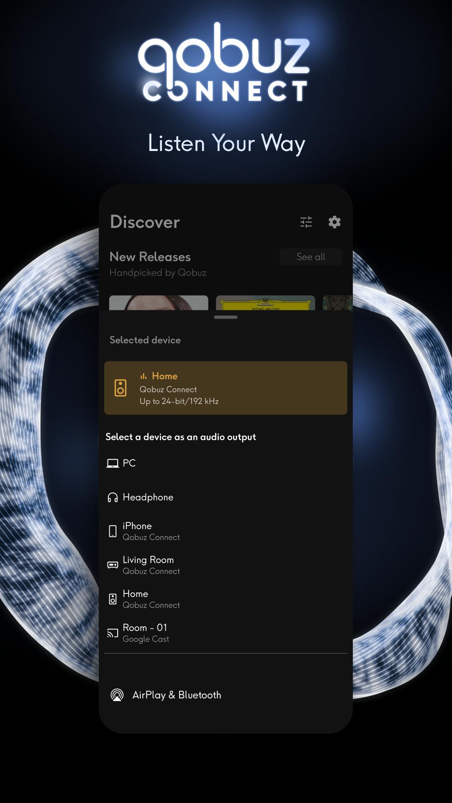Image resolution: width=452 pixels, height=803 pixels.
Task: Click the See all button
Action: (x=311, y=257)
